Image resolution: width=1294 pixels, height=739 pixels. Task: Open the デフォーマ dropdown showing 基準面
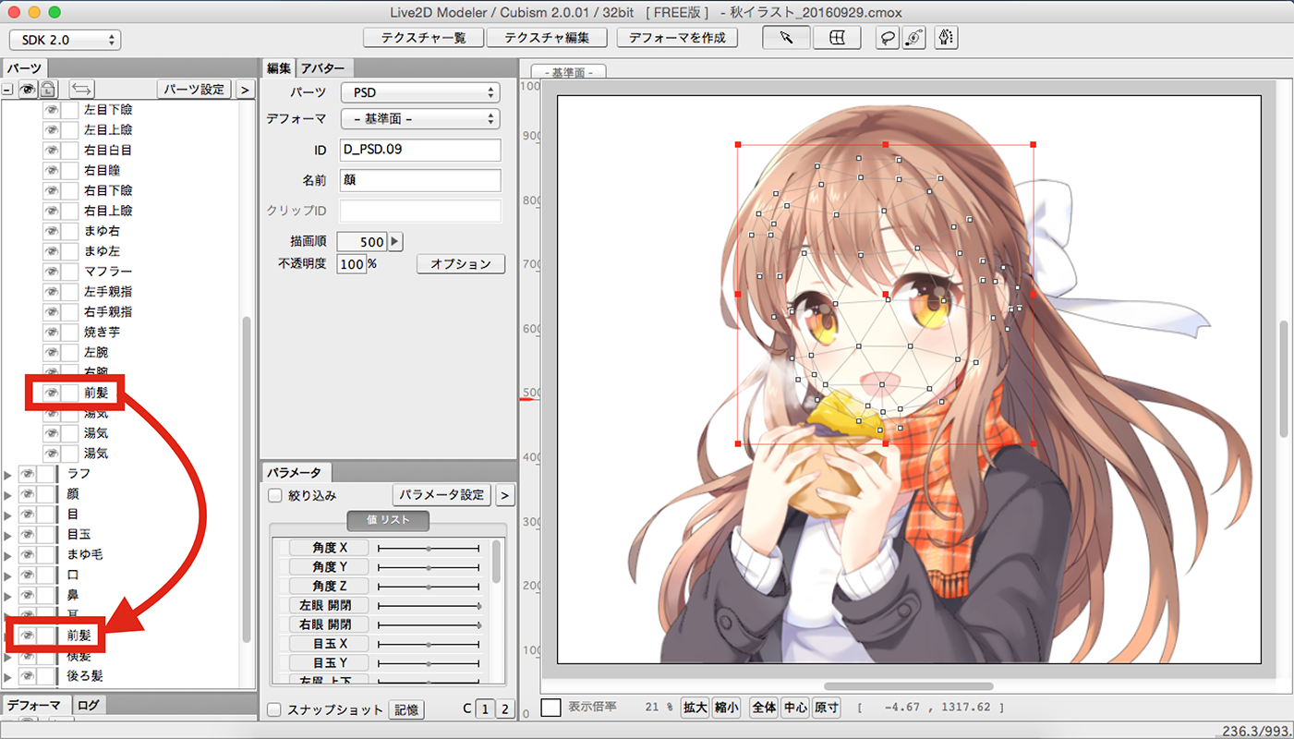pyautogui.click(x=420, y=119)
